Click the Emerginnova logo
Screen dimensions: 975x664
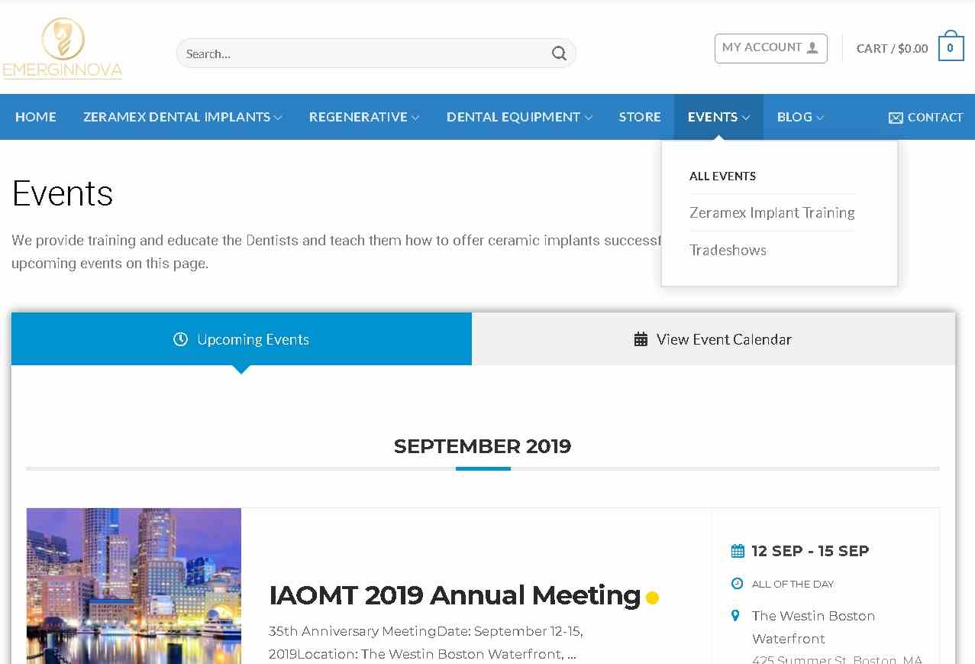63,49
